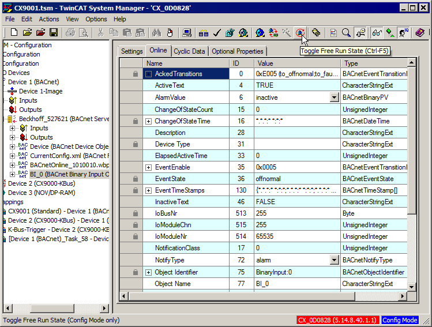Image resolution: width=432 pixels, height=327 pixels.
Task: Scan sub devices with magic wand icon
Action: click(287, 33)
